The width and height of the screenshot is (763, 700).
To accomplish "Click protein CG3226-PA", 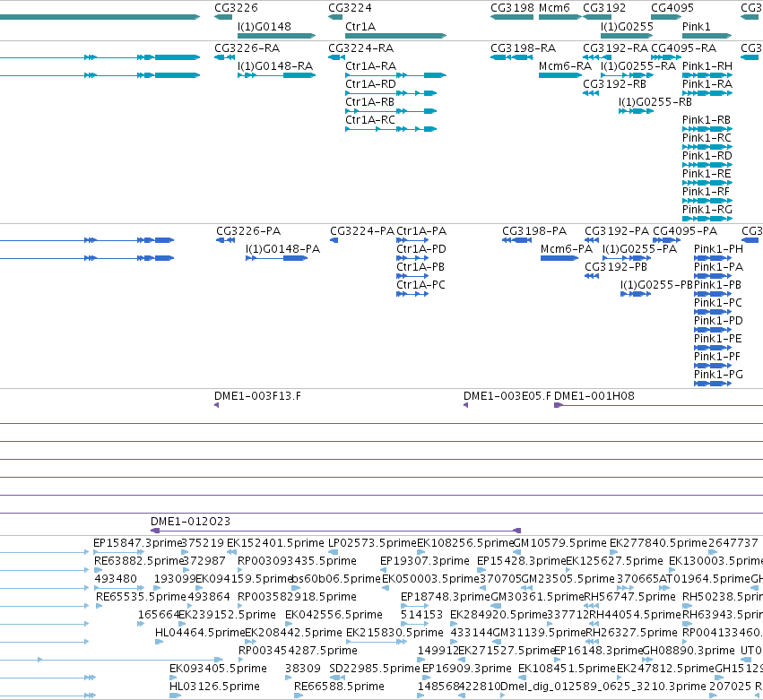I will tap(248, 231).
